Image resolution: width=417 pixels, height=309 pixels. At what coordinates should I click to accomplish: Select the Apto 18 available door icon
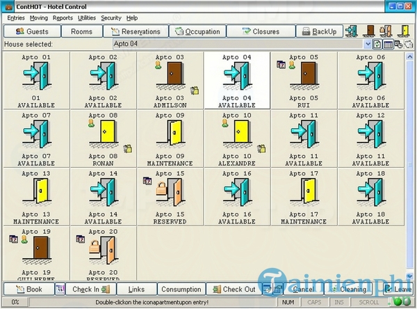coord(371,192)
